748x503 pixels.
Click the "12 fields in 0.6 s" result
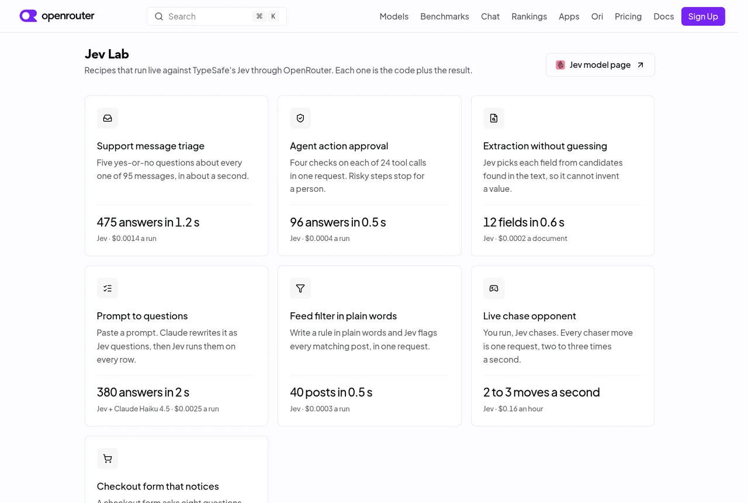pyautogui.click(x=524, y=222)
